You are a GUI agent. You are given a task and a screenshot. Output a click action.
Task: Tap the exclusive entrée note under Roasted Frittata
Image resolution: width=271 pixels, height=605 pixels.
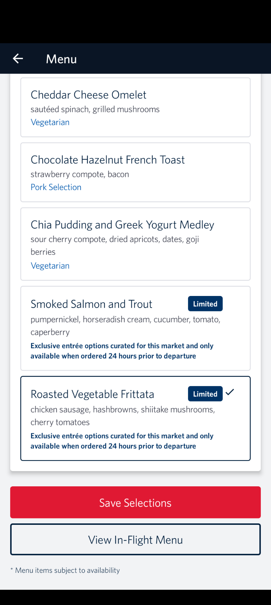coord(122,440)
